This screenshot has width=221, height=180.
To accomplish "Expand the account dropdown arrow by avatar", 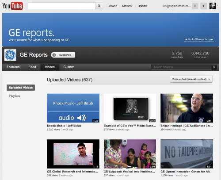I will click(217, 5).
